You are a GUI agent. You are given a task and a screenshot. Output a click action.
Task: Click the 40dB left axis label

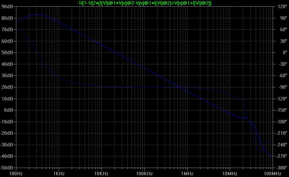7,64
